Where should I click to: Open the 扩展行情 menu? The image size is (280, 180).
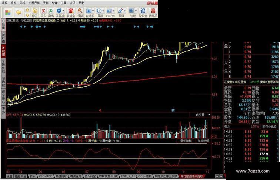click(x=34, y=3)
